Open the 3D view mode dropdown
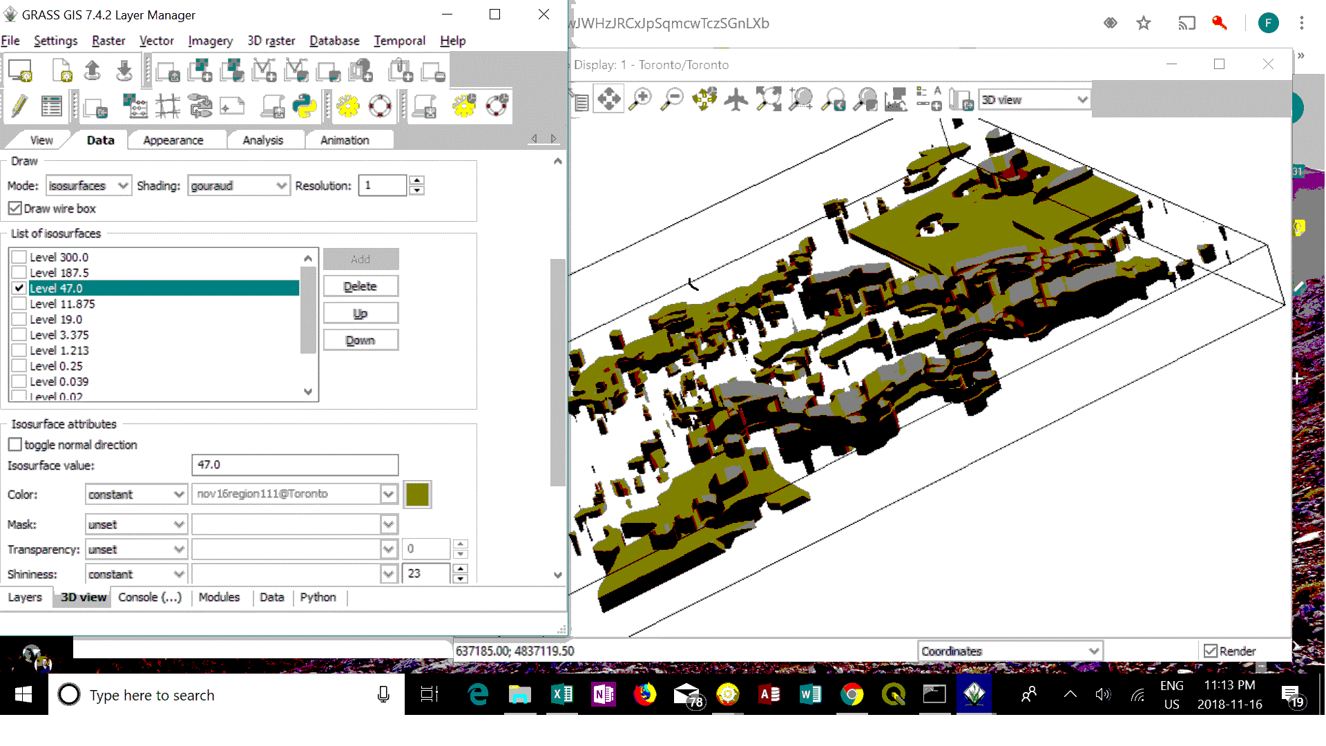1326x746 pixels. 1035,99
